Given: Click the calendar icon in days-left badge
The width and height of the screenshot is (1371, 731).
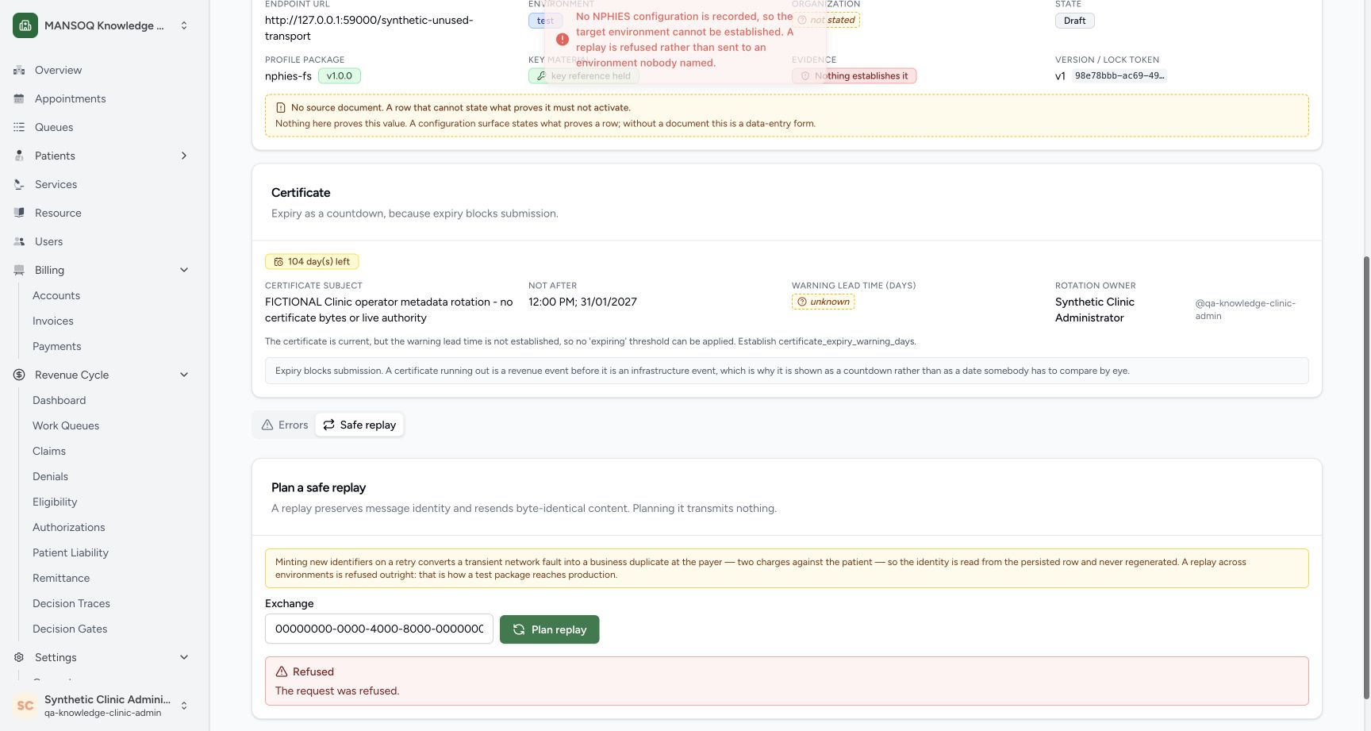Looking at the screenshot, I should (x=278, y=261).
